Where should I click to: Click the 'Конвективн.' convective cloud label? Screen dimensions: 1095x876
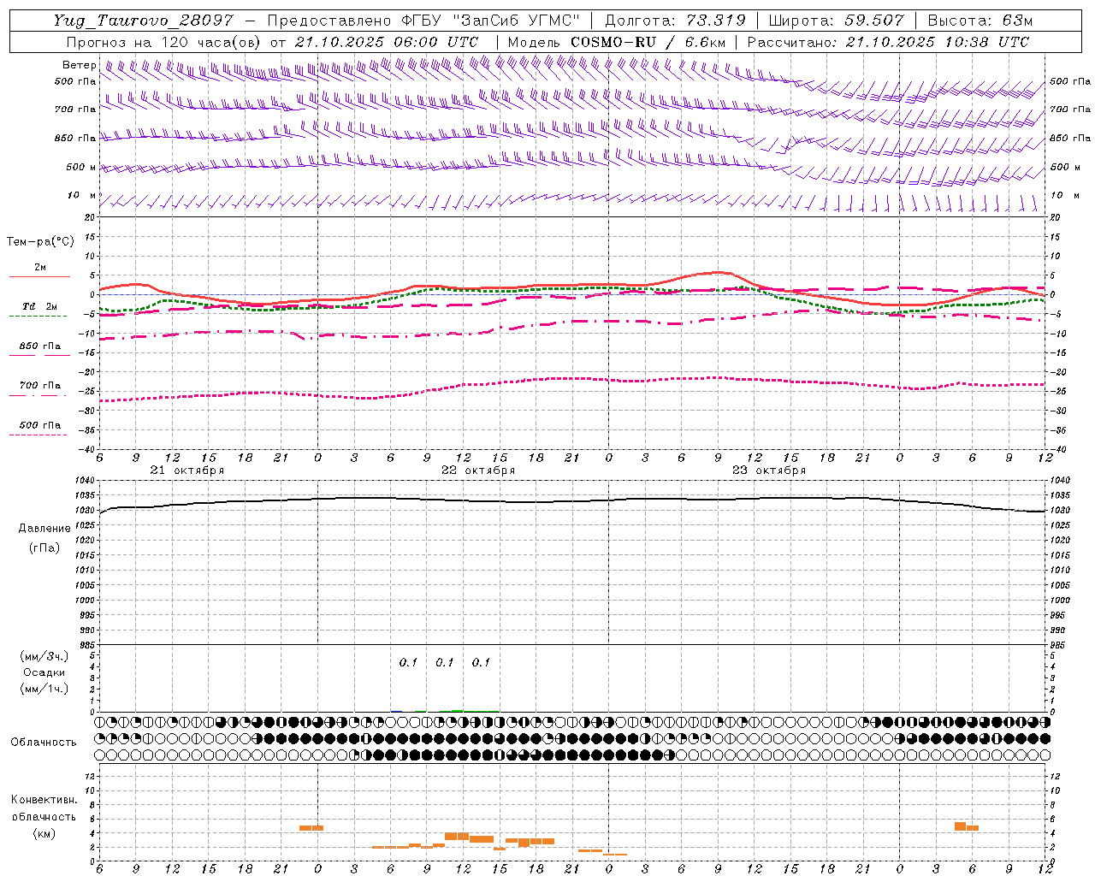(x=44, y=801)
